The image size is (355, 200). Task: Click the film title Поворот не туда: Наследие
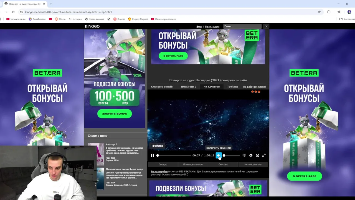pyautogui.click(x=208, y=80)
